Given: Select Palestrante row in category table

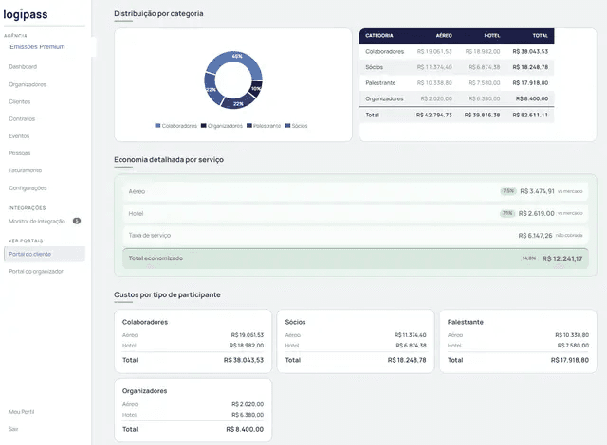Looking at the screenshot, I should 457,83.
